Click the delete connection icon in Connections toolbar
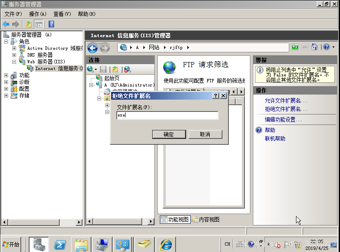340x252 pixels. click(x=128, y=69)
